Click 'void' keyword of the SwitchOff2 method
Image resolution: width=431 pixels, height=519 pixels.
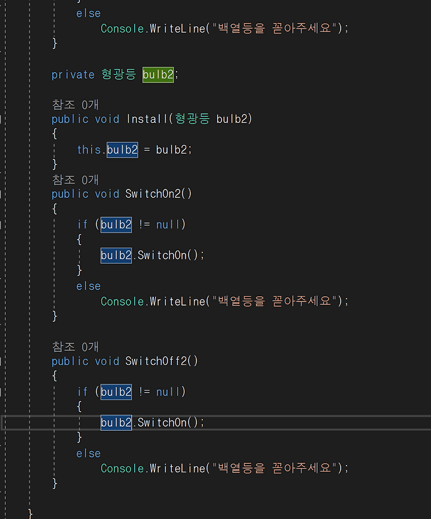(107, 361)
